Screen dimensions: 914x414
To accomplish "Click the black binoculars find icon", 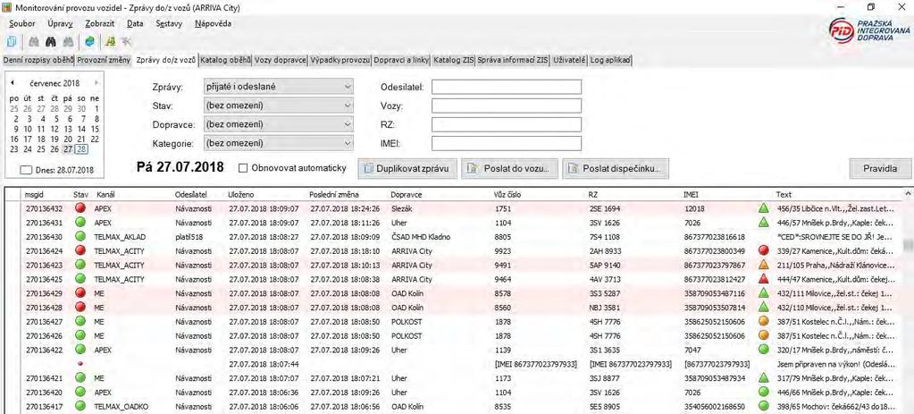I will coord(51,41).
